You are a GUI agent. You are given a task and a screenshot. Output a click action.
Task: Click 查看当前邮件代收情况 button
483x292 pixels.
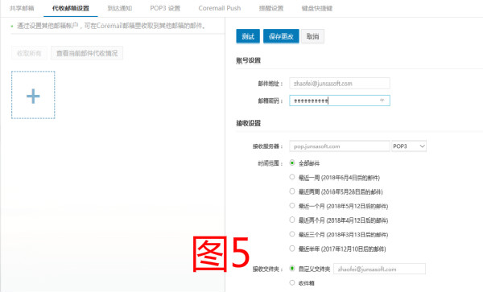coord(87,53)
